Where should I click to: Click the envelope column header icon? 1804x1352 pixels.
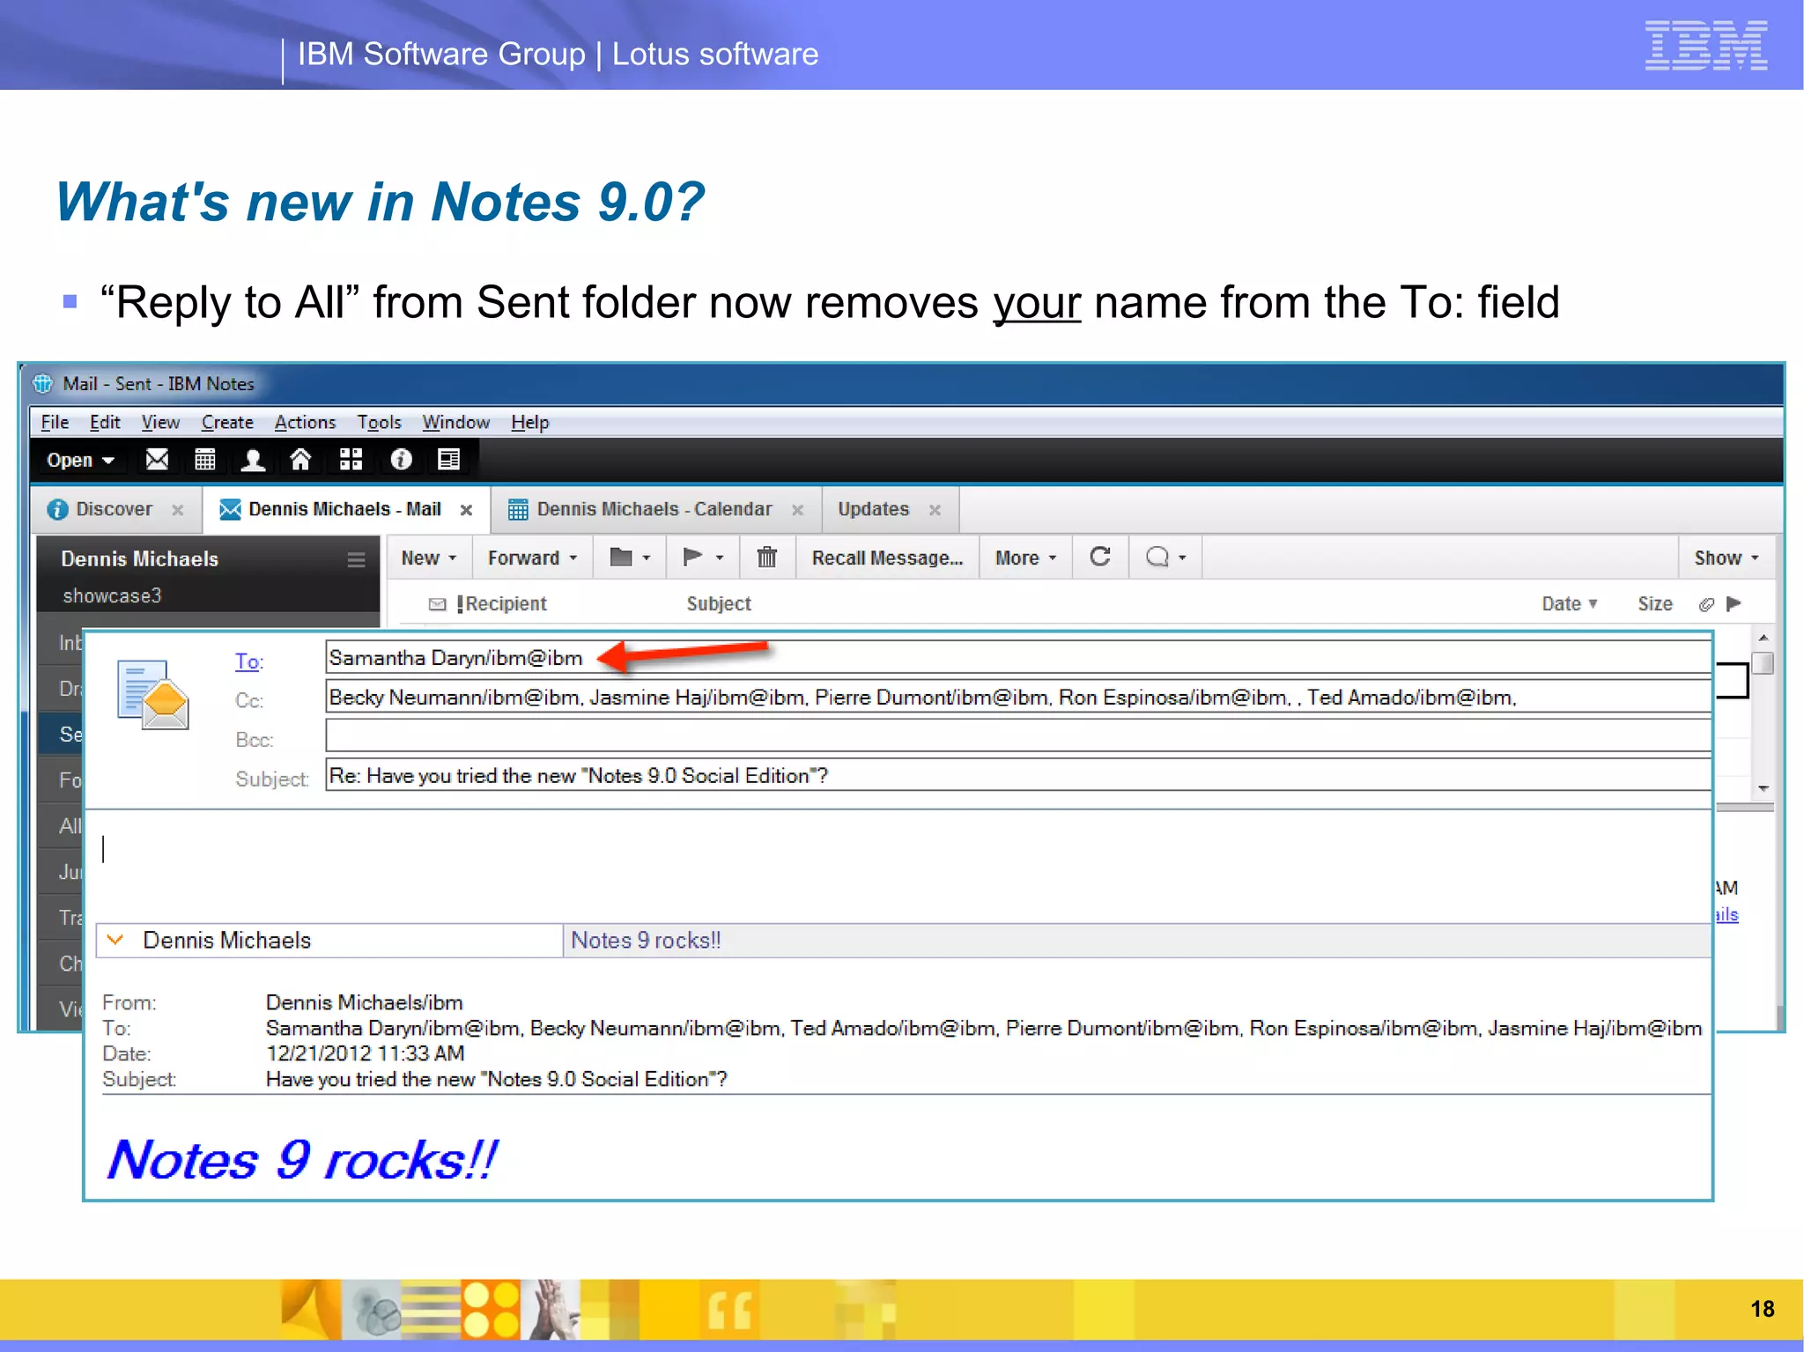click(437, 604)
